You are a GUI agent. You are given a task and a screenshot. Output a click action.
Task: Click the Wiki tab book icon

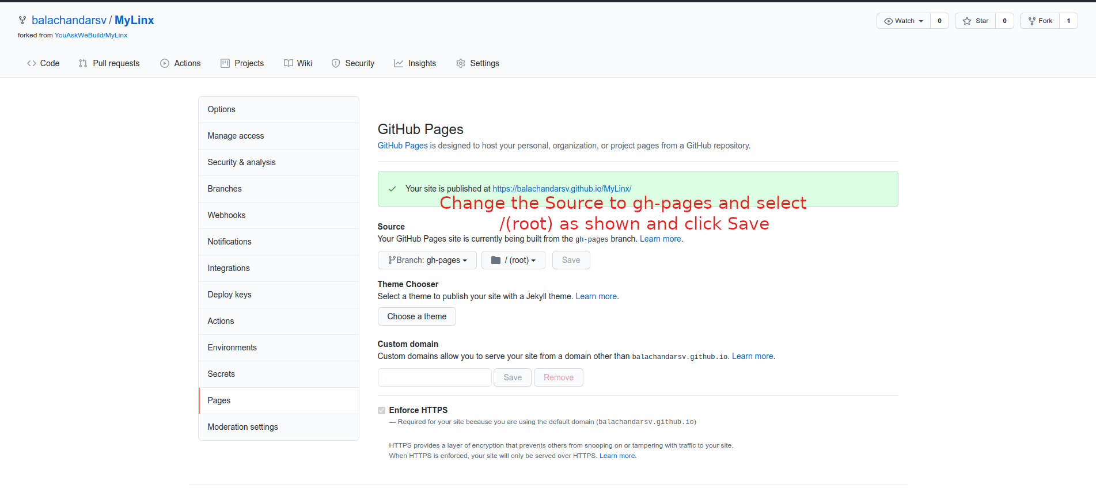click(x=289, y=63)
